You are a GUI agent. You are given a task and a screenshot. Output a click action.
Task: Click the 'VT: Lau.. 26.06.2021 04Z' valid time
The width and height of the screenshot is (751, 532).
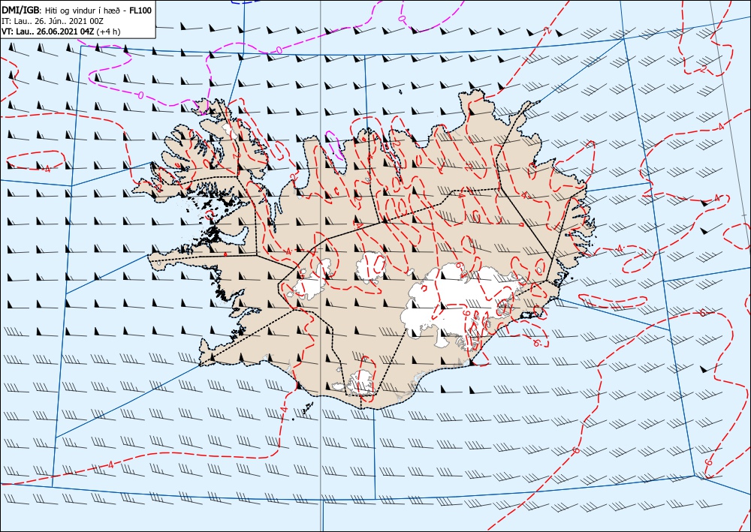click(x=48, y=32)
